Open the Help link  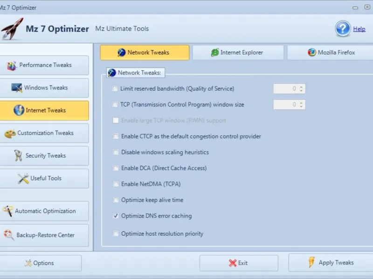point(359,29)
